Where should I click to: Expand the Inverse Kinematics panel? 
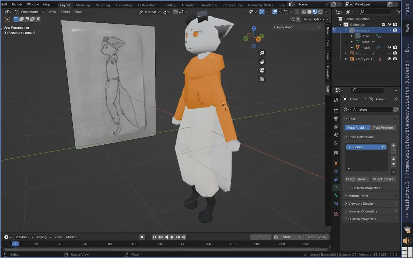[362, 211]
